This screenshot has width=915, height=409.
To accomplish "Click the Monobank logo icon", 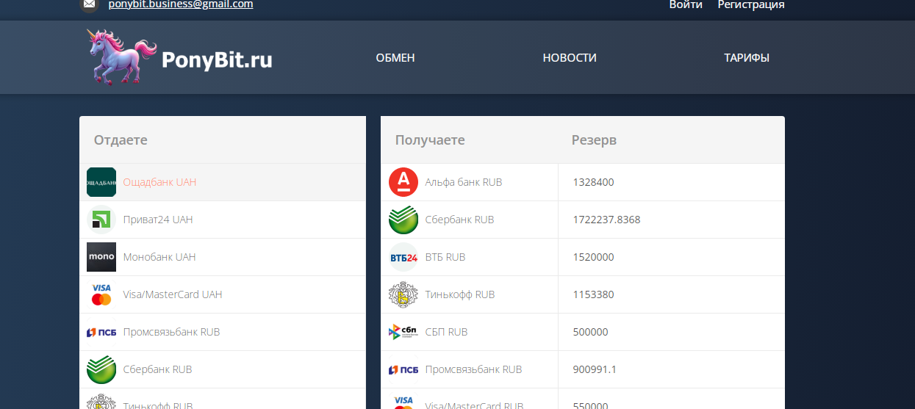I will (101, 257).
